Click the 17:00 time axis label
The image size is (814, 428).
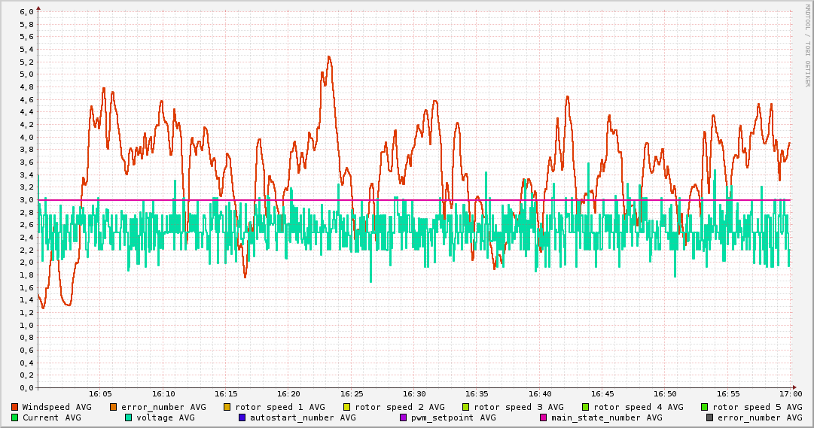[790, 393]
